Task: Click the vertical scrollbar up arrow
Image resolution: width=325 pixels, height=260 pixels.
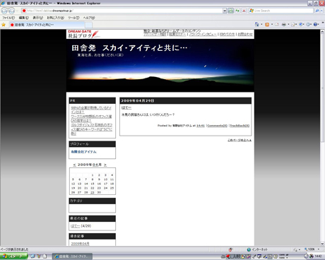Action: (322, 32)
